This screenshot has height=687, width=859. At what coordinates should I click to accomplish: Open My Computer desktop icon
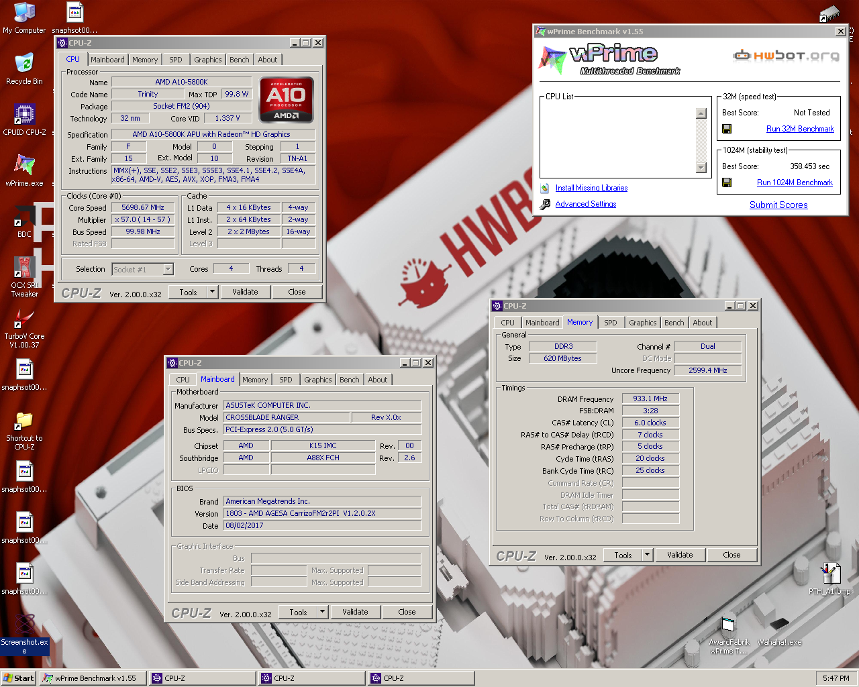24,17
